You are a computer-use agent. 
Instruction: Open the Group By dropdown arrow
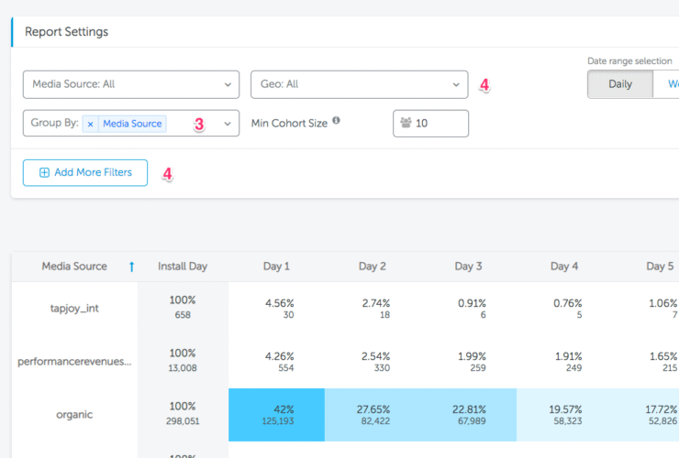pos(228,124)
